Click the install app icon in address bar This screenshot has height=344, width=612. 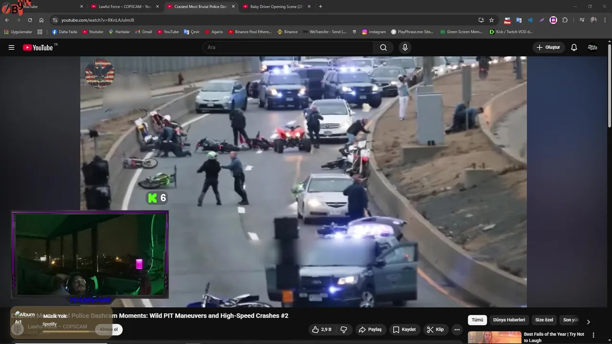[481, 20]
